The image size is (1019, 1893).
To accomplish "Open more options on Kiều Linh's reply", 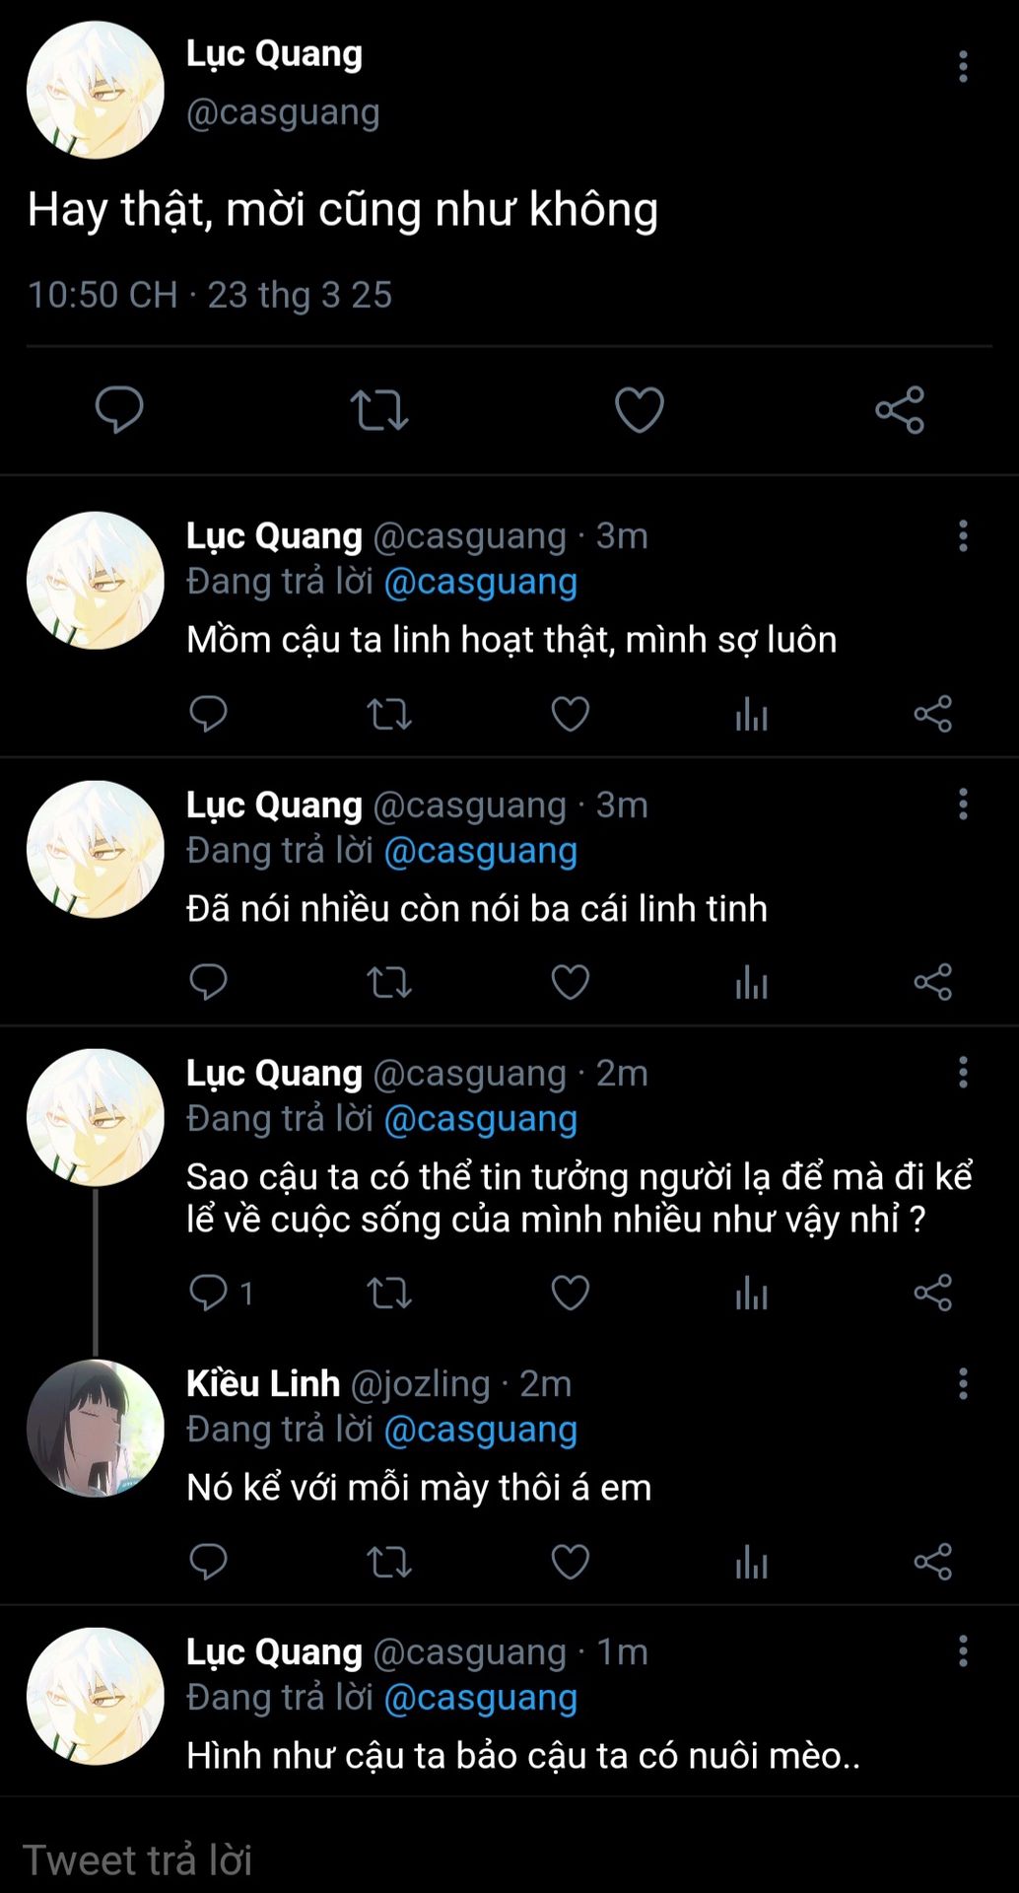I will click(x=963, y=1383).
